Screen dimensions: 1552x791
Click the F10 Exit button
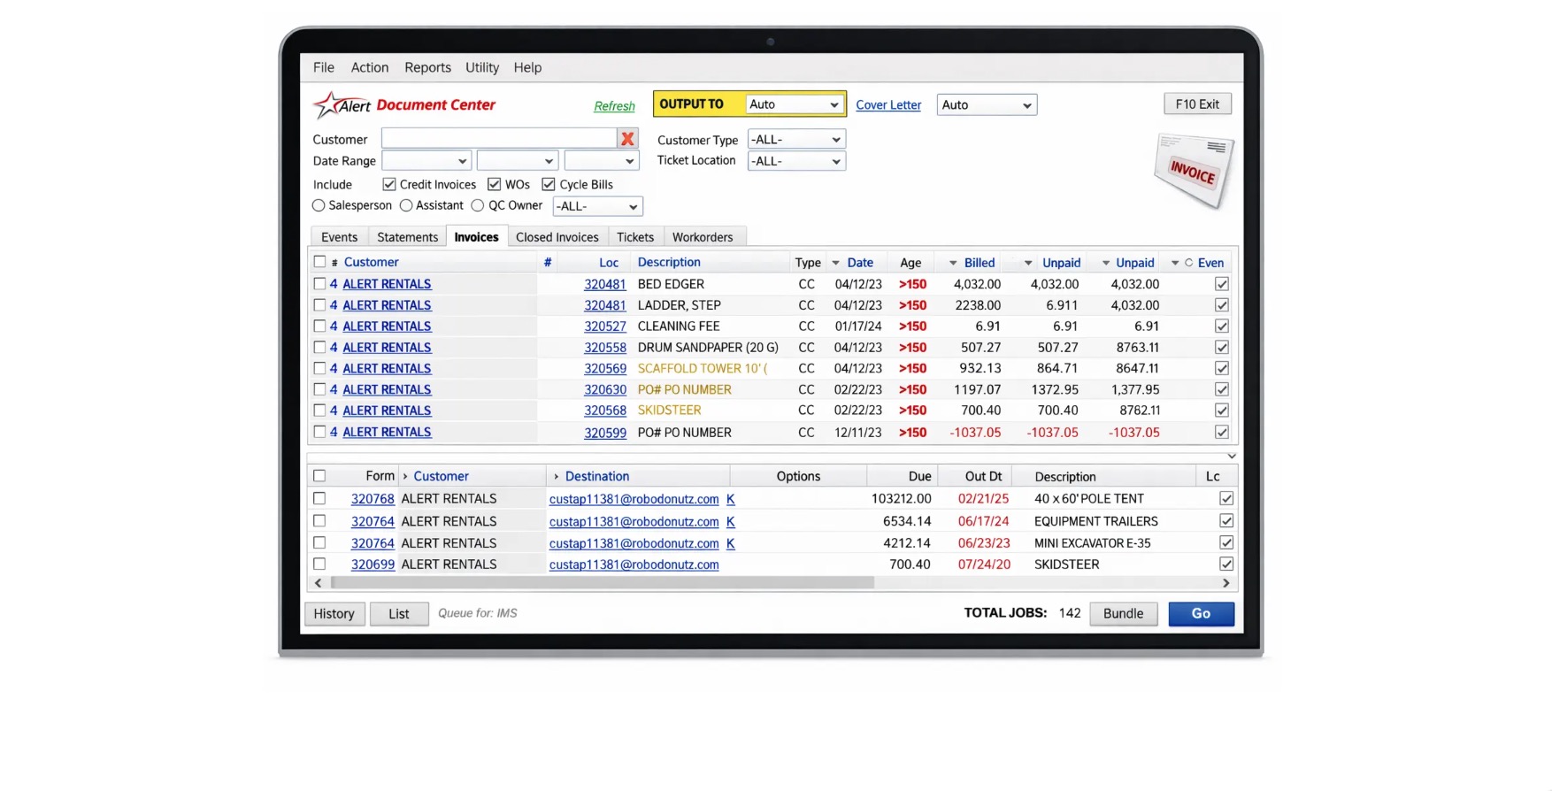click(x=1197, y=104)
